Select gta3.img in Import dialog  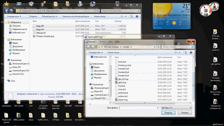[122, 83]
